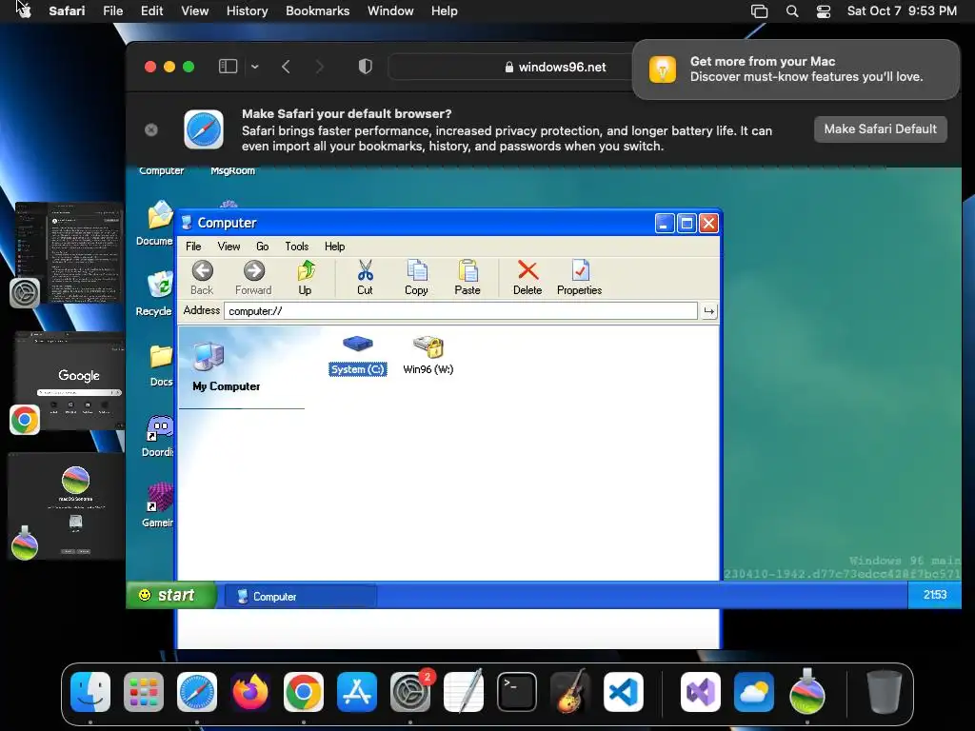Click the Copy toolbar icon
The image size is (975, 731).
pos(416,277)
